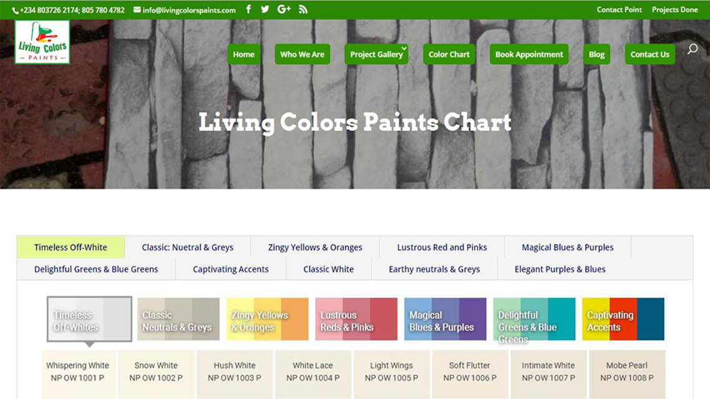Screen dimensions: 710x399
Task: Select Lustrous Reds & Pinks color thumbnail
Action: (356, 319)
